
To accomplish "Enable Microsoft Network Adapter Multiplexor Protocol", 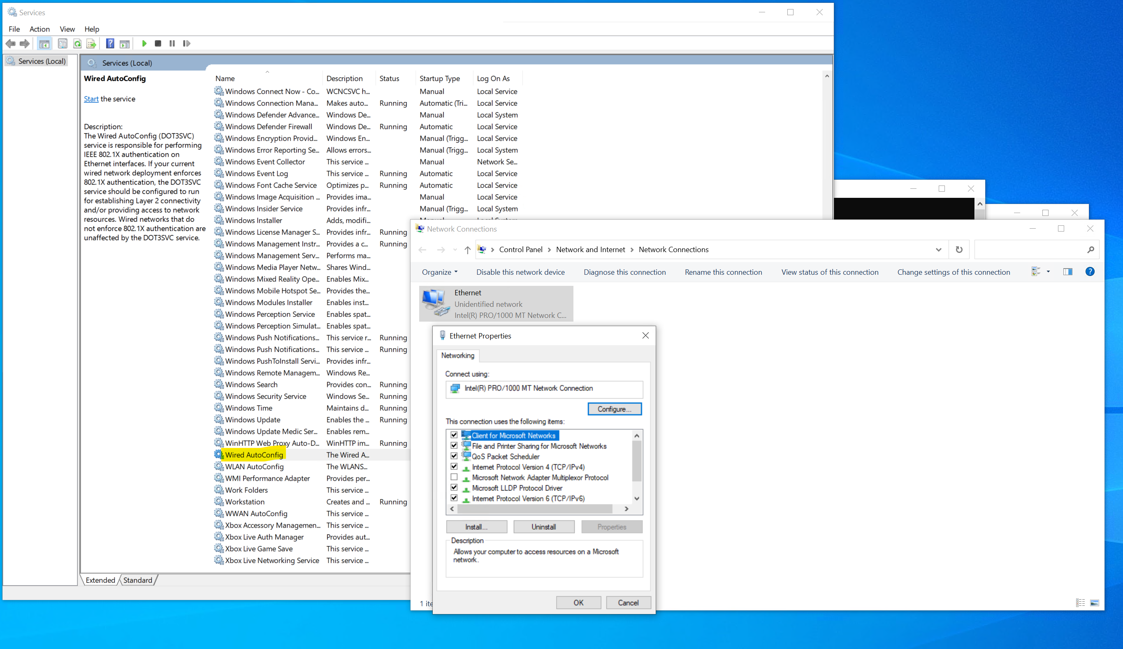I will click(454, 477).
